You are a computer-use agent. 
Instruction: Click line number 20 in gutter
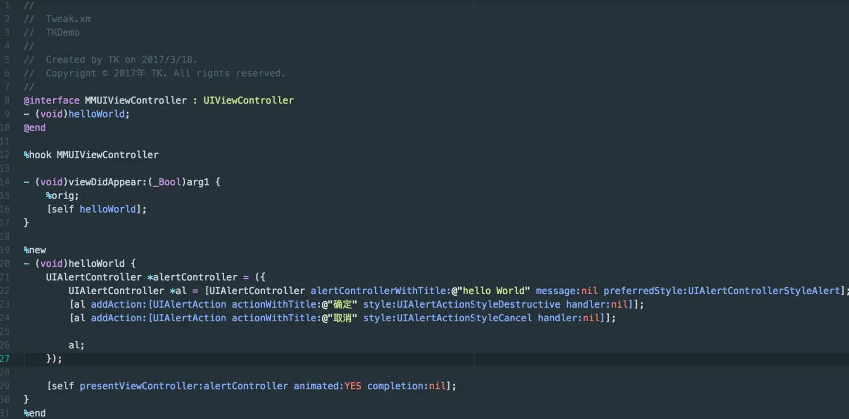point(5,263)
